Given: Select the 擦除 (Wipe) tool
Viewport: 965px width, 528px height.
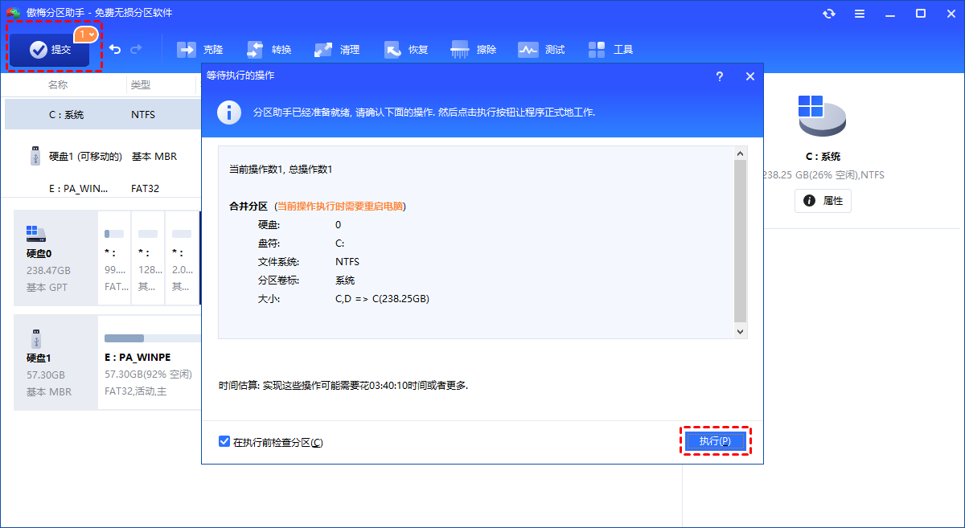Looking at the screenshot, I should coord(474,49).
